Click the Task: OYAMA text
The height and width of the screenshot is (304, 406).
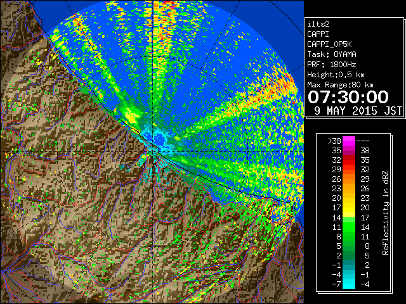332,54
